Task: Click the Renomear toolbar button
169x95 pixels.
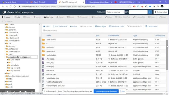Action: [x=97, y=17]
